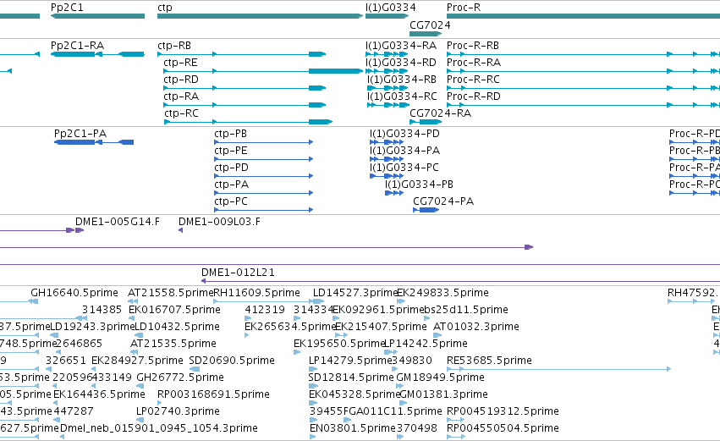Screen dimensions: 720x441
Task: Click the Proc-R gene label
Action: click(x=464, y=8)
